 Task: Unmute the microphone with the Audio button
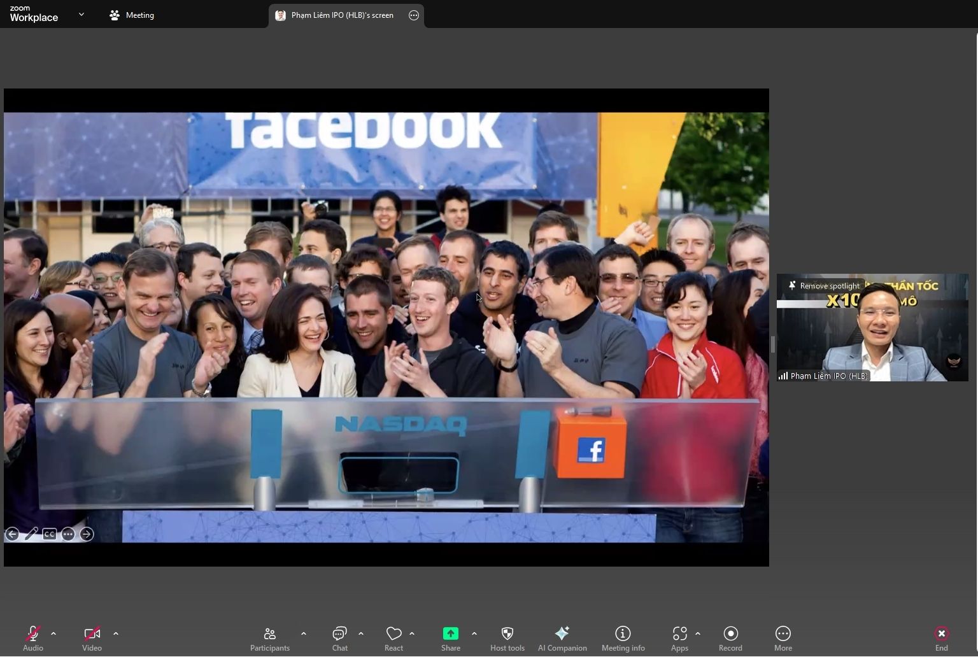pyautogui.click(x=33, y=639)
